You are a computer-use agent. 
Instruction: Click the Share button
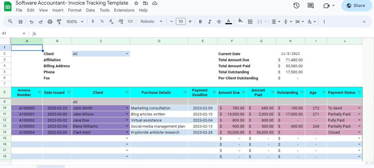coord(356,6)
